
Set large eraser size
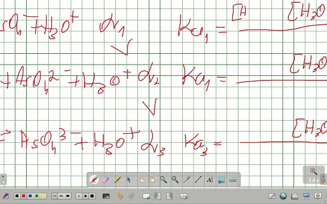pyautogui.click(x=92, y=196)
